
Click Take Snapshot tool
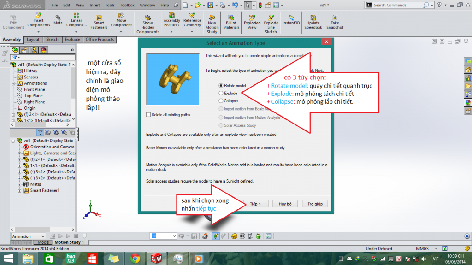[x=335, y=22]
